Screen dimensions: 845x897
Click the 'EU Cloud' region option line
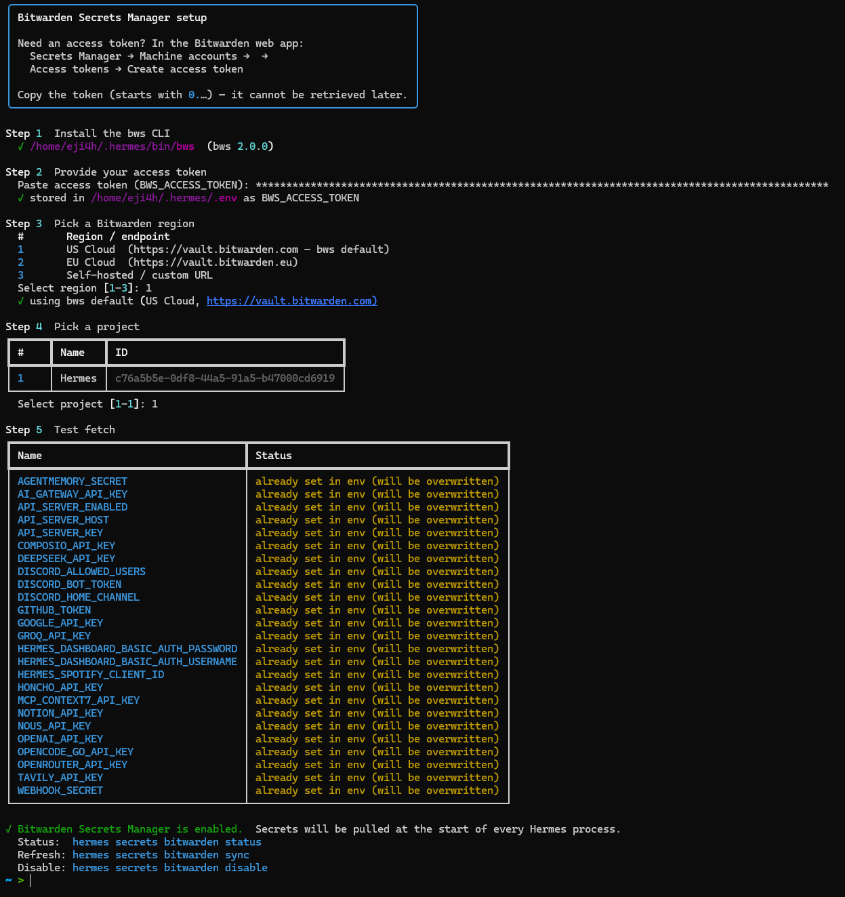coord(158,262)
